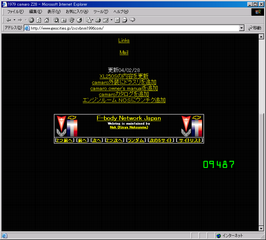Expand the address bar dropdown arrow

point(242,28)
